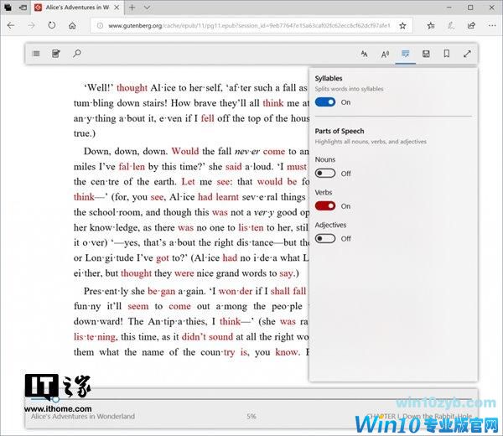Start Read Aloud
The width and height of the screenshot is (503, 436).
(385, 54)
